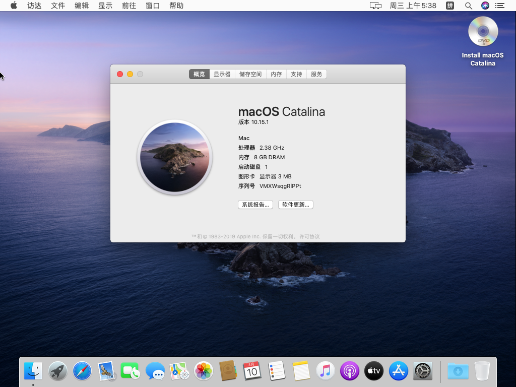Viewport: 516px width, 387px height.
Task: Switch to the 储存空间 tab
Action: pyautogui.click(x=250, y=74)
